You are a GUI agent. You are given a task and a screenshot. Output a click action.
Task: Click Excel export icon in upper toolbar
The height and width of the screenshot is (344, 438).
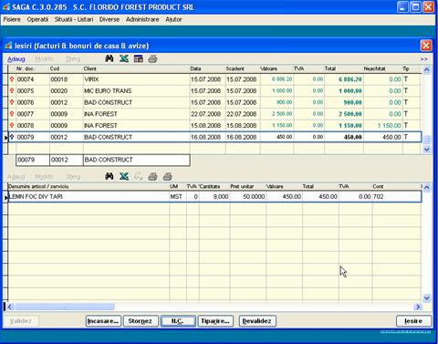[124, 58]
